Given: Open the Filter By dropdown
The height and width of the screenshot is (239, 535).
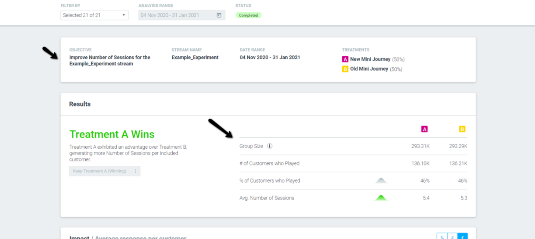Looking at the screenshot, I should 94,15.
